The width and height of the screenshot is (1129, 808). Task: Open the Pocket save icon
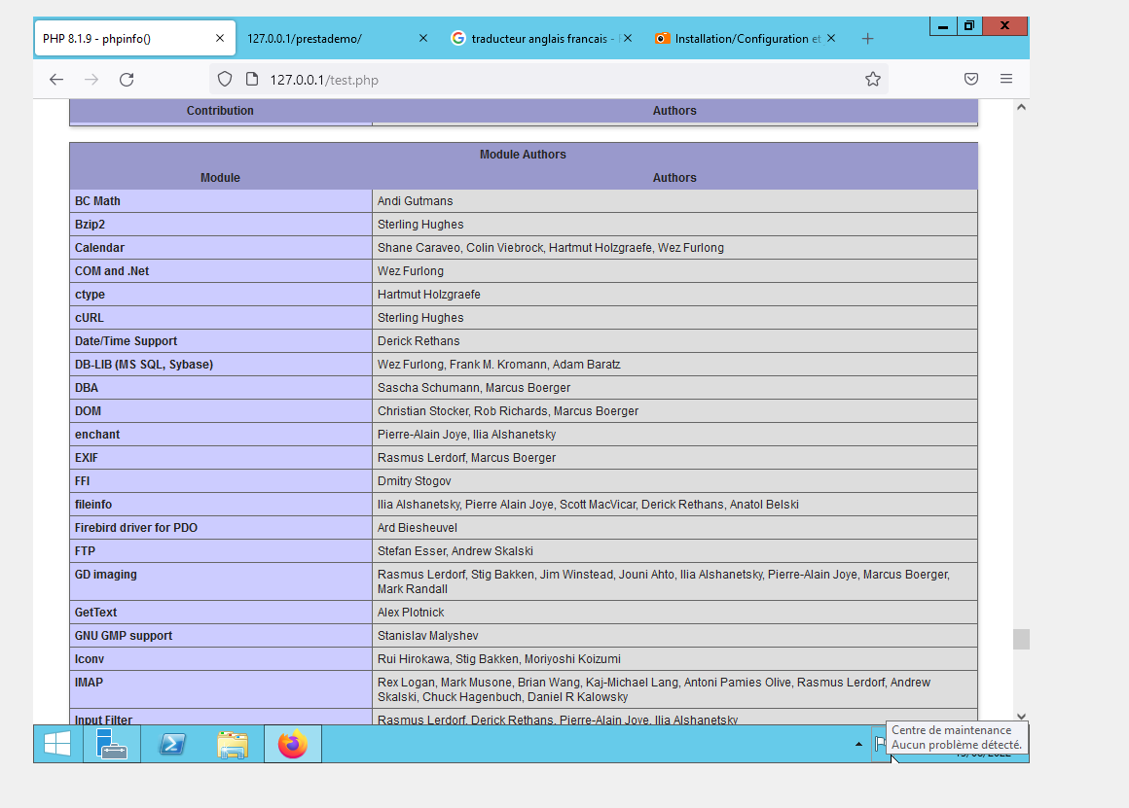(971, 79)
